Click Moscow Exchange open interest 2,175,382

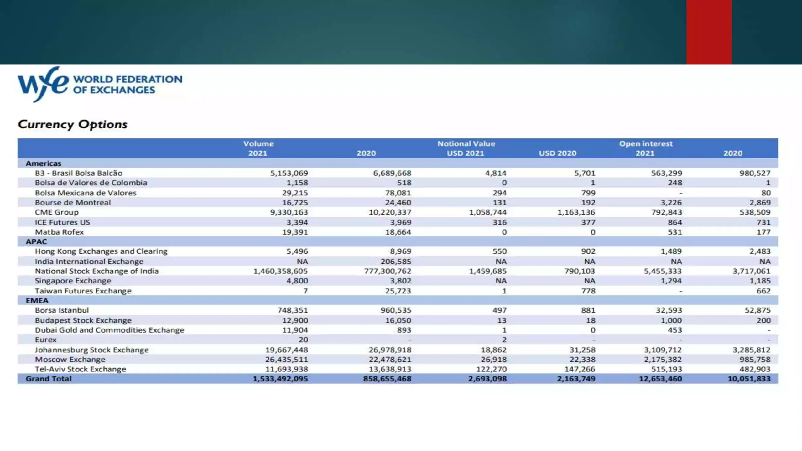[x=663, y=360]
